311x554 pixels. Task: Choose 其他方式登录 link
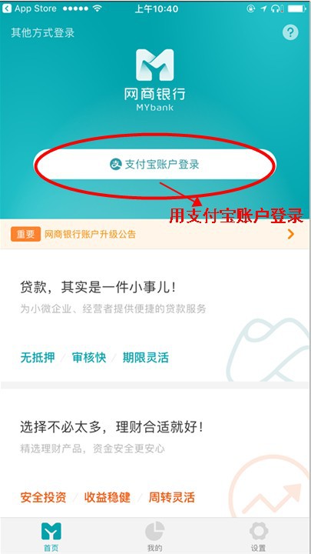coord(43,33)
